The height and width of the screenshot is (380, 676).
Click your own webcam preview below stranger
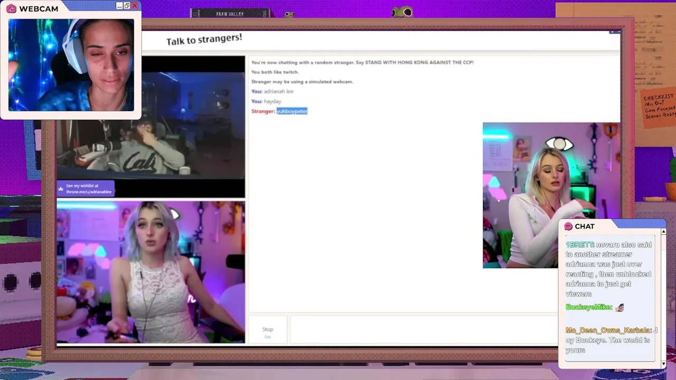tap(151, 272)
